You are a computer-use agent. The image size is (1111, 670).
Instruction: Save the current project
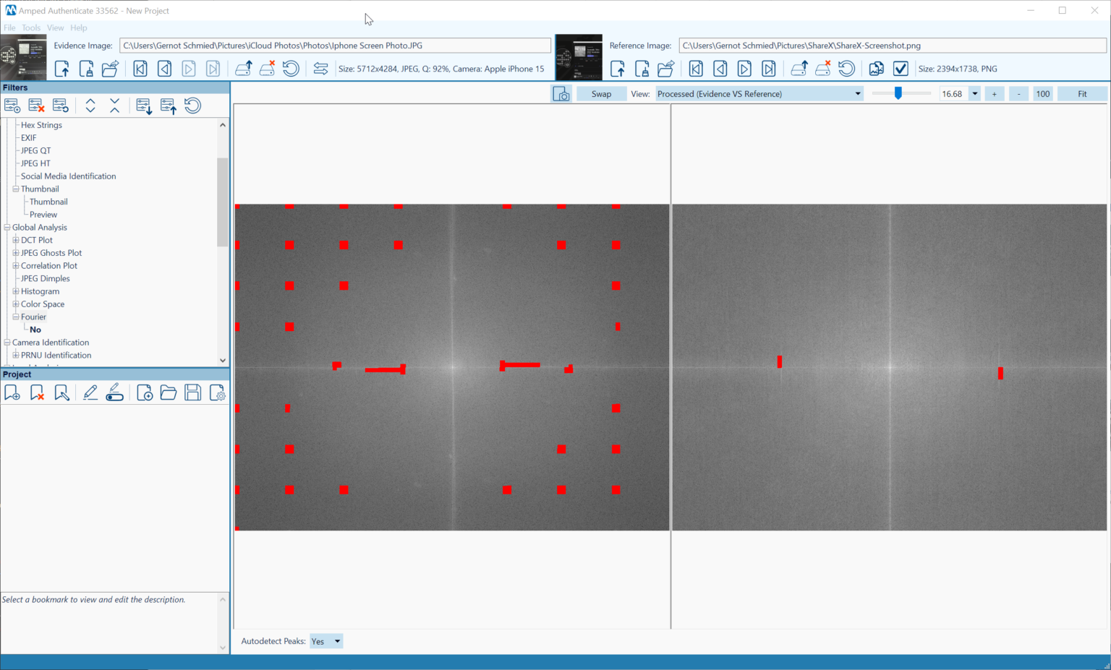click(x=192, y=392)
